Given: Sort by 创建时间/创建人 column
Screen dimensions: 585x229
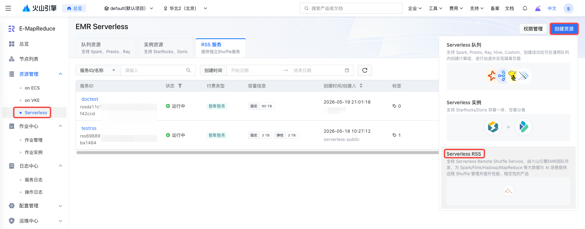Looking at the screenshot, I should pos(361,86).
